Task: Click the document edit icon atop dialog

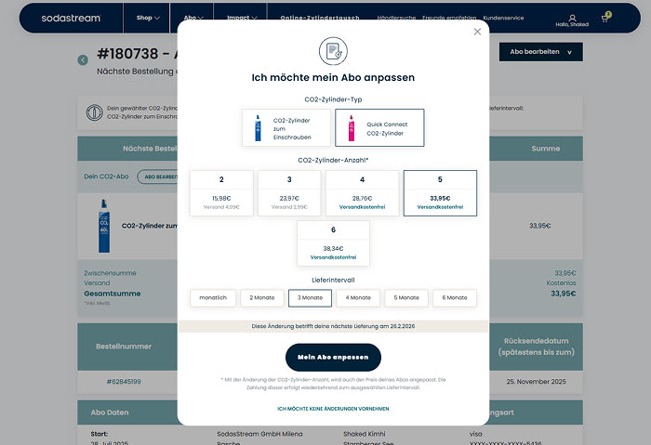Action: pos(333,51)
